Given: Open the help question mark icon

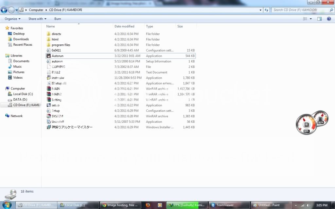Looking at the screenshot, I should 329,19.
